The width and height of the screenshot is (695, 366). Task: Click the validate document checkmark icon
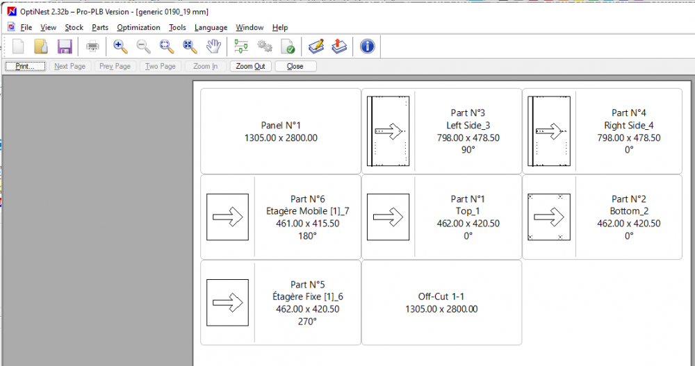click(288, 46)
